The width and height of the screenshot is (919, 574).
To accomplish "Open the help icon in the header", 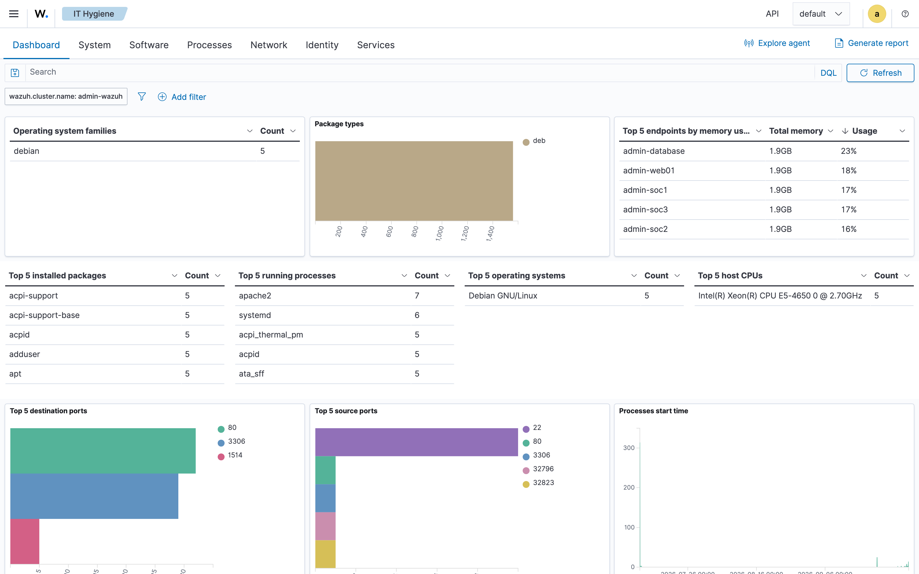I will tap(905, 14).
